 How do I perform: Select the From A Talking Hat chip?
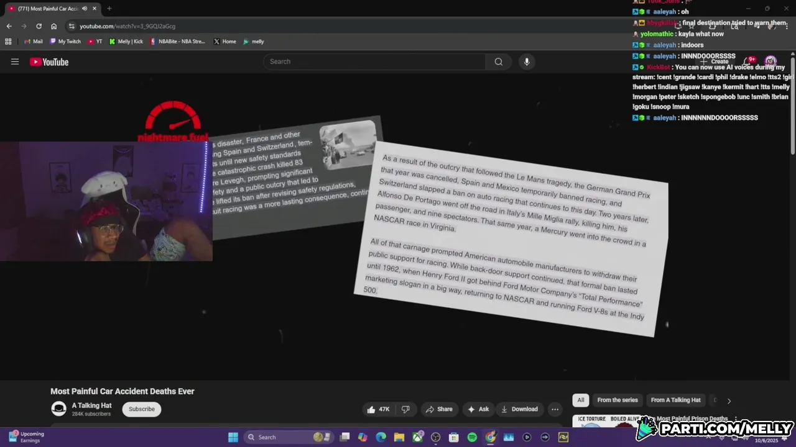pyautogui.click(x=675, y=400)
